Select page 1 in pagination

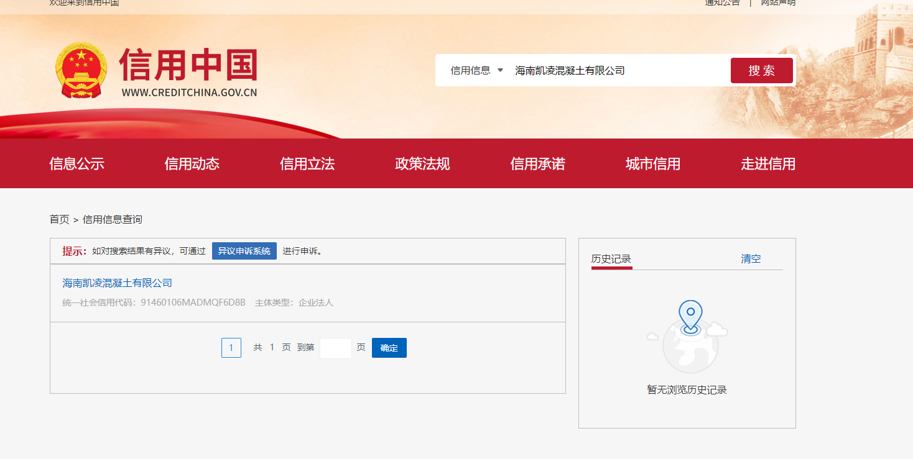(231, 348)
